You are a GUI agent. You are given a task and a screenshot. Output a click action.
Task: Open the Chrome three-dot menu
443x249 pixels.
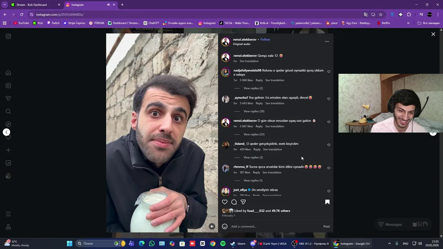[x=437, y=15]
